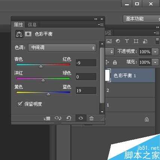The height and width of the screenshot is (160, 160).
Task: Filter layers by pixel image icon
Action: point(109,41)
